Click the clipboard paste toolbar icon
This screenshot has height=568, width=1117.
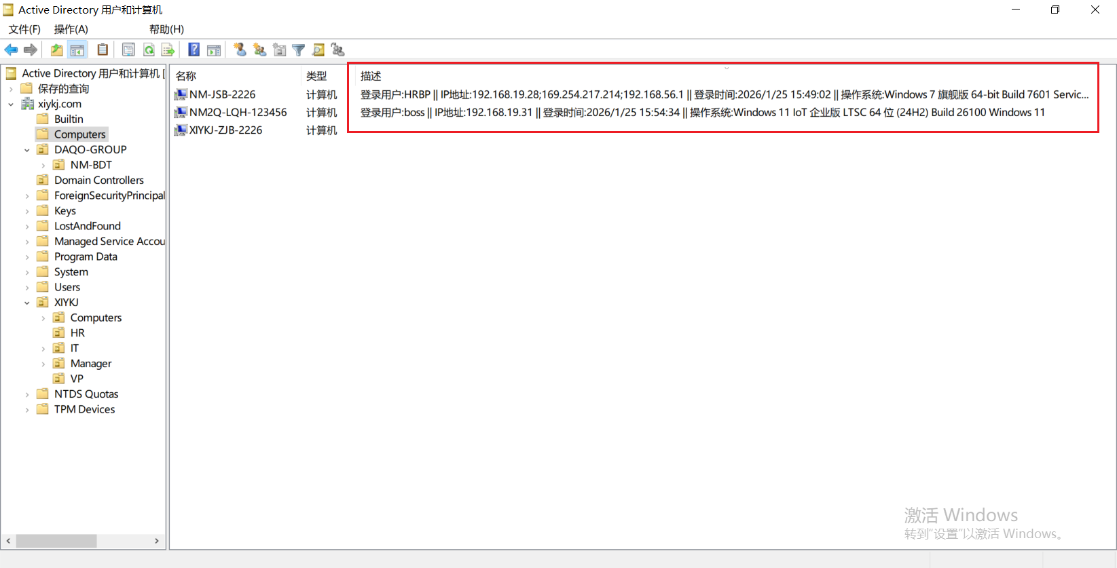pos(103,50)
